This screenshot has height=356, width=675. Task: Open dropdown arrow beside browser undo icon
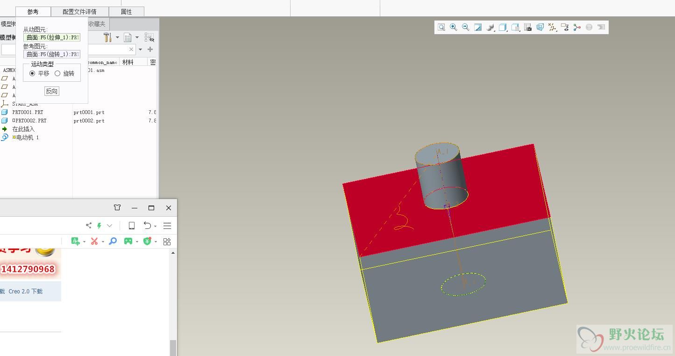pyautogui.click(x=155, y=227)
